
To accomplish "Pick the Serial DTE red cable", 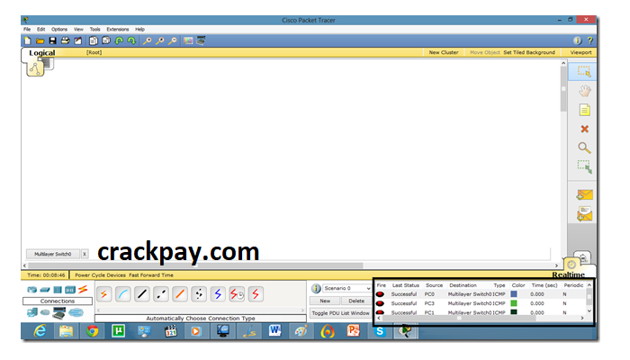I will click(x=256, y=294).
